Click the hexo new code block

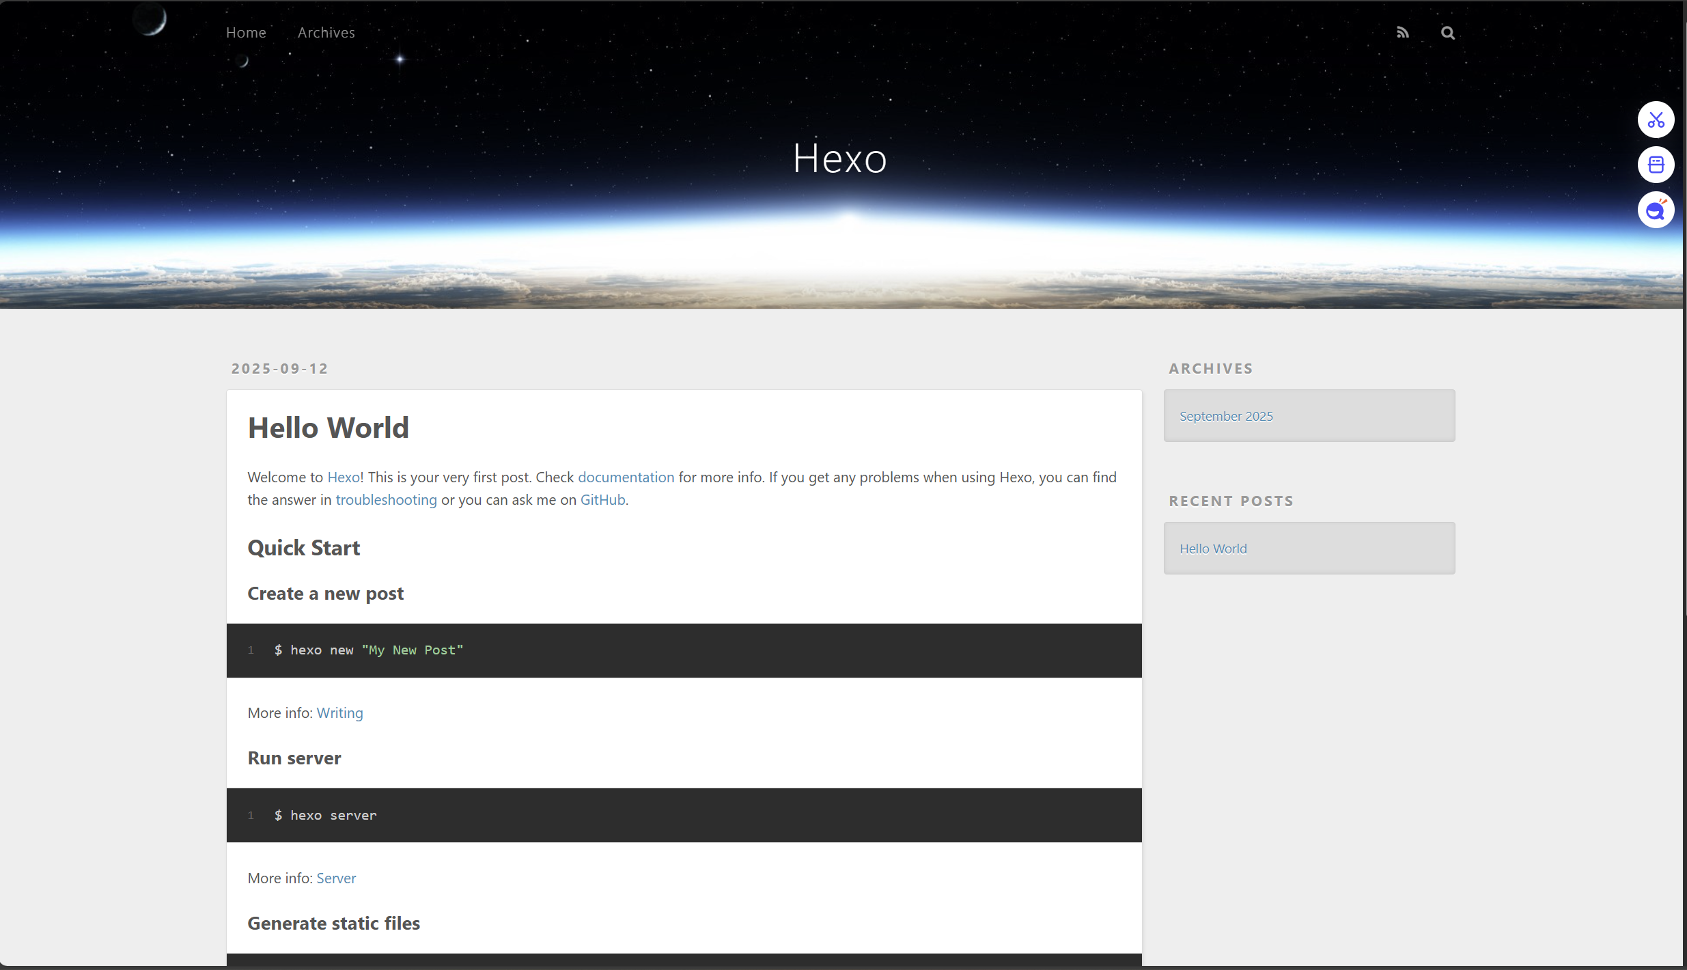[x=684, y=650]
